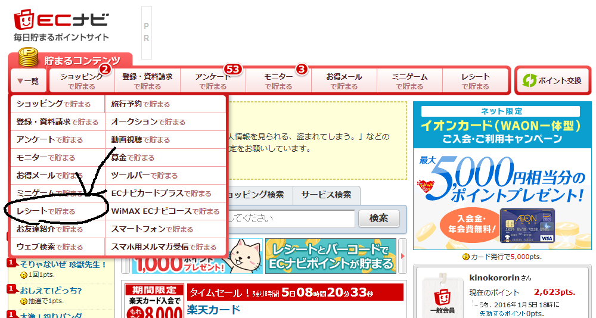Select お友達紹介で貯まる in dropdown list
Screen dimensions: 596x318
click(58, 229)
